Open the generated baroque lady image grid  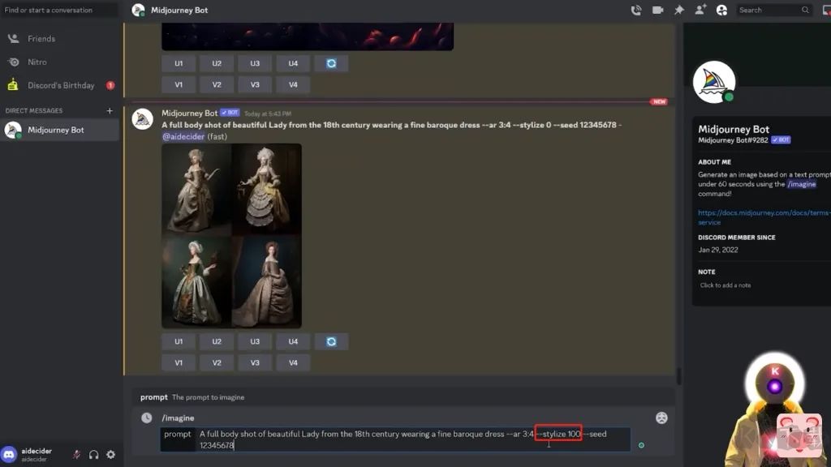[231, 236]
